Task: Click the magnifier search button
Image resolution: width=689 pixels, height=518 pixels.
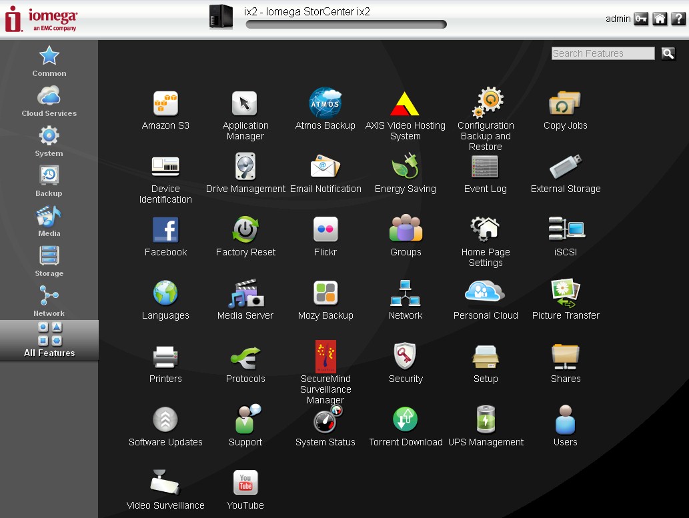Action: coord(668,53)
